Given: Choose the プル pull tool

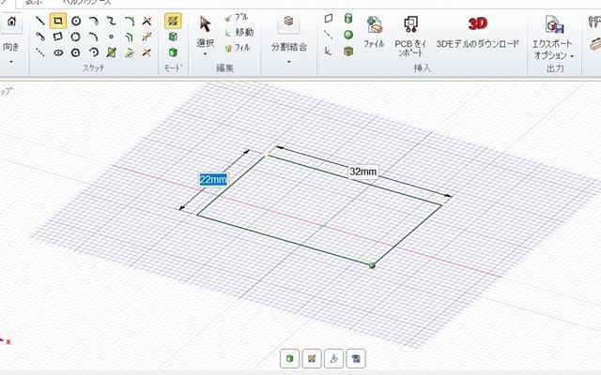Looking at the screenshot, I should coord(237,17).
